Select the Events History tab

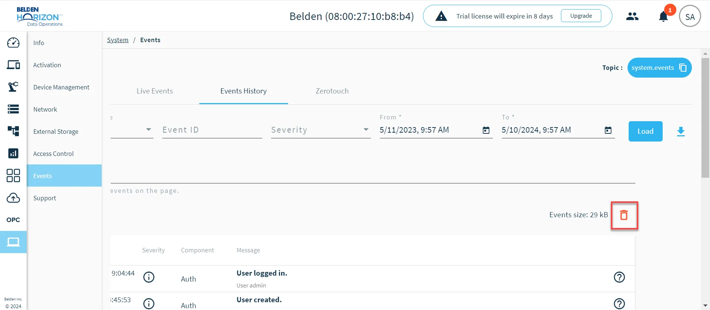point(243,91)
